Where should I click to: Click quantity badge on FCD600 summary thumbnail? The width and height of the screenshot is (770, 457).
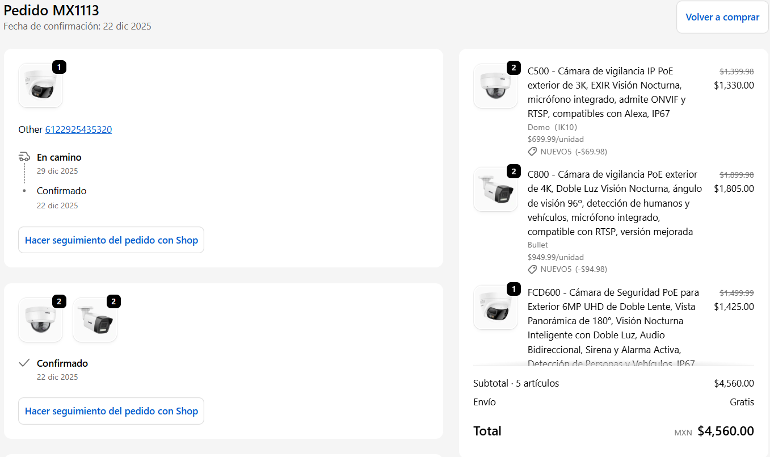point(513,290)
